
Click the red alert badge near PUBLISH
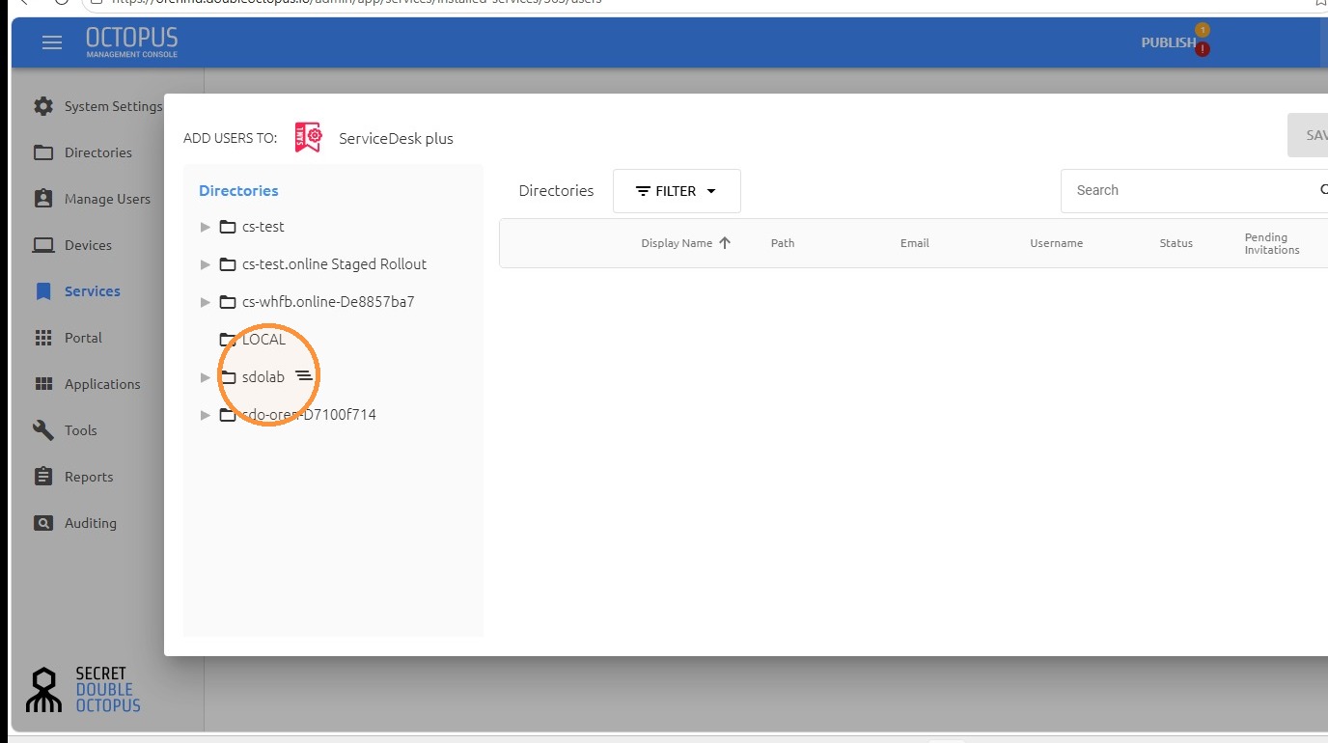click(x=1203, y=49)
